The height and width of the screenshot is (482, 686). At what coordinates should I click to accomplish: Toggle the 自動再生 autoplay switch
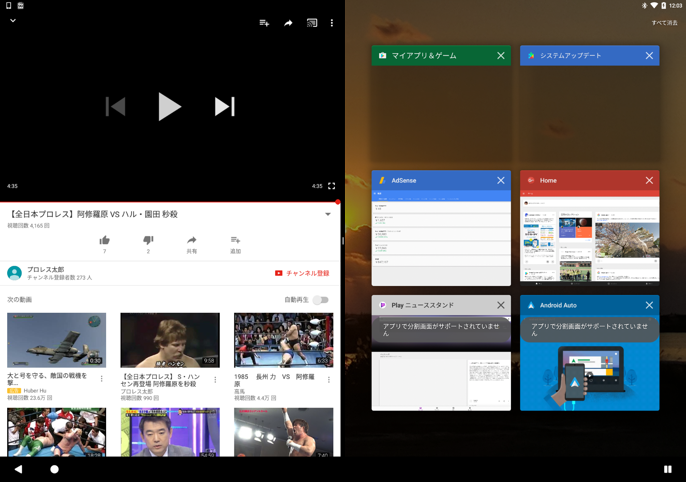click(x=321, y=300)
